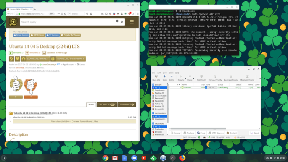Image resolution: width=288 pixels, height=162 pixels.
Task: Click the Linux category link
Action: point(82,65)
